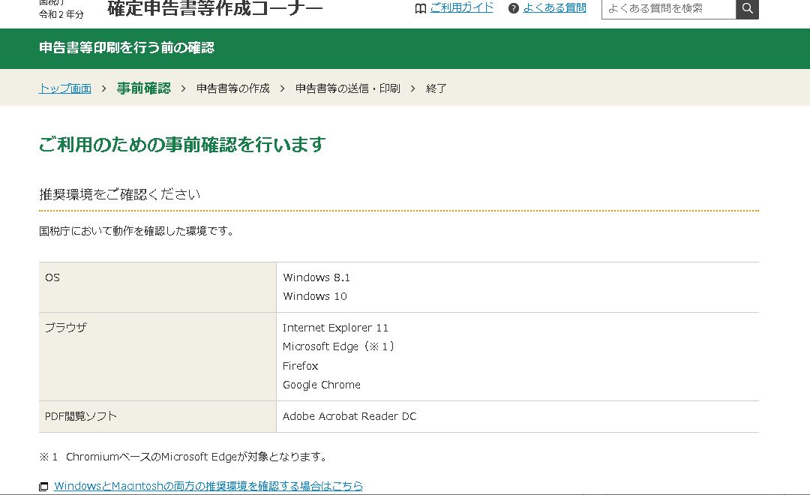The height and width of the screenshot is (495, 810).
Task: Click the question mark icon beside よくある質問
Action: coord(513,8)
